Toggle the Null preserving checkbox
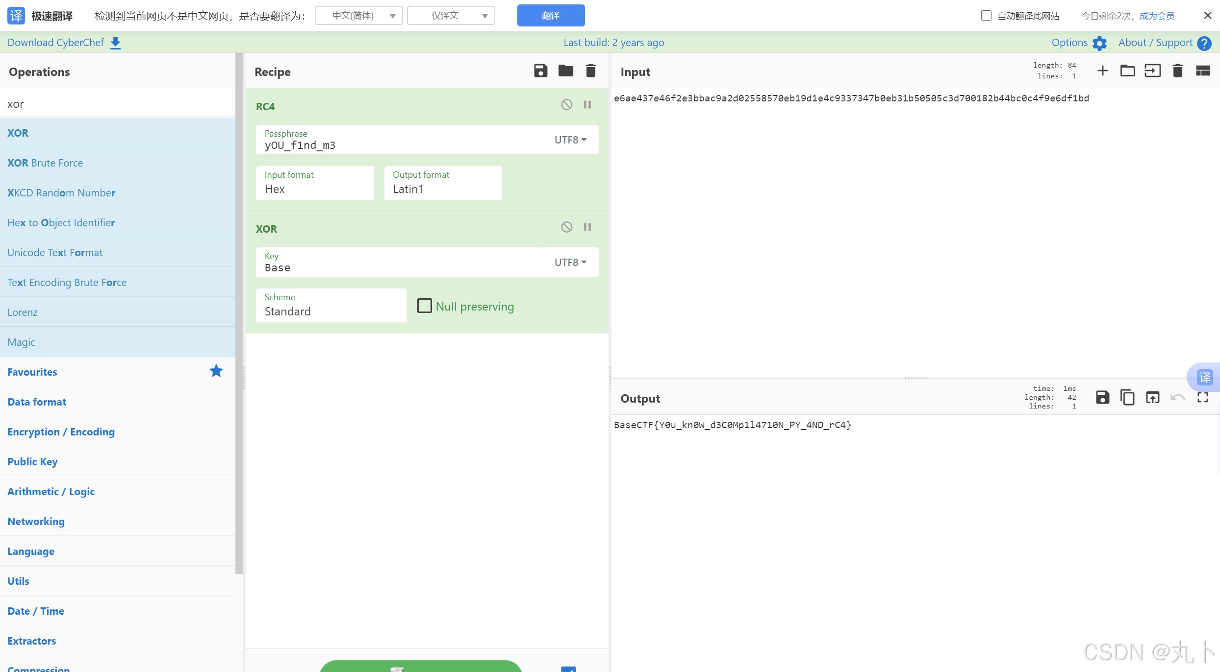This screenshot has height=672, width=1220. click(424, 306)
